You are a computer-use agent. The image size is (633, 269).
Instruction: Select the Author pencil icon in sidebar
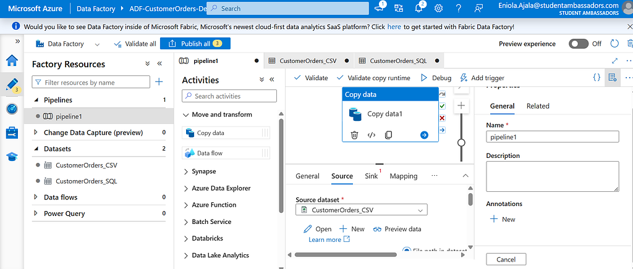click(12, 84)
